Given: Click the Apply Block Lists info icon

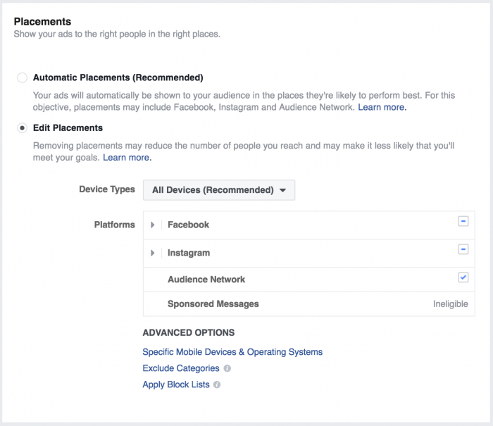Looking at the screenshot, I should 217,385.
